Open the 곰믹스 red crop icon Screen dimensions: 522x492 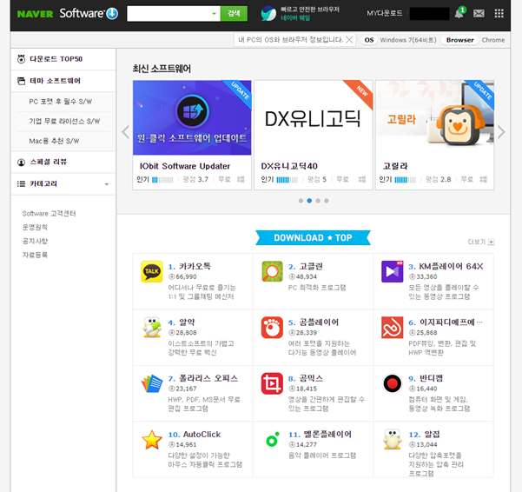coord(273,383)
